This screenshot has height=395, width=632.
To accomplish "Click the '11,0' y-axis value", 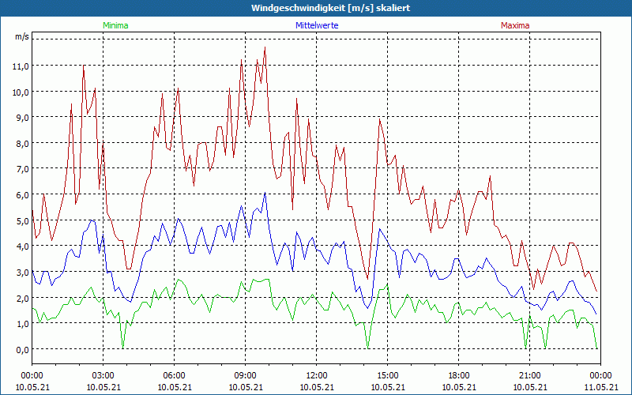I will click(21, 66).
